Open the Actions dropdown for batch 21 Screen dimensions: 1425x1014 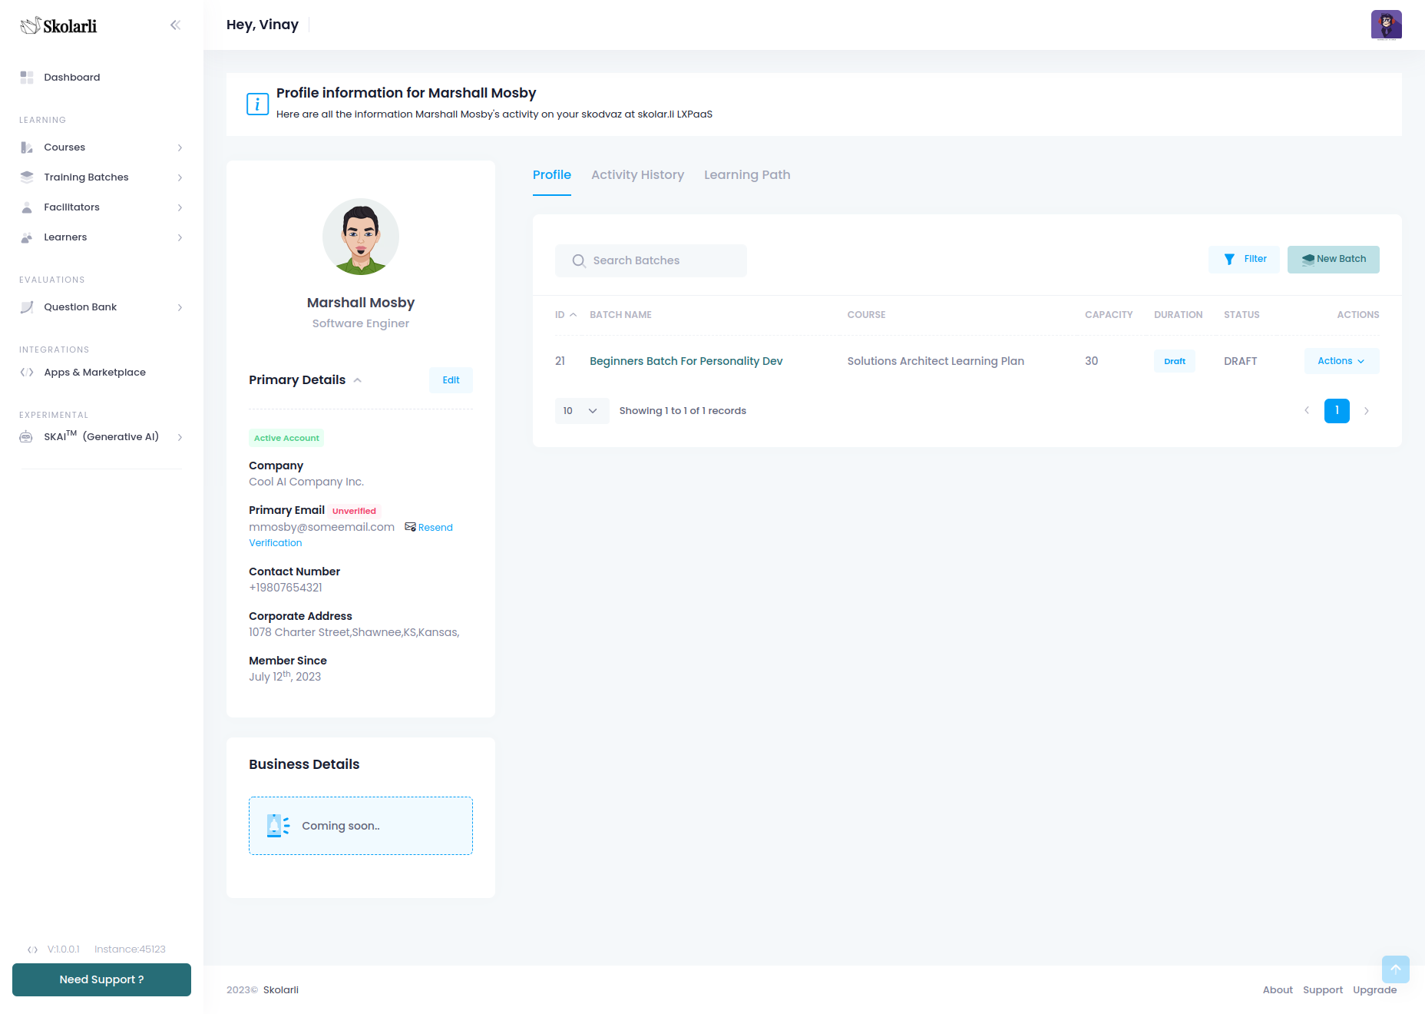coord(1341,361)
